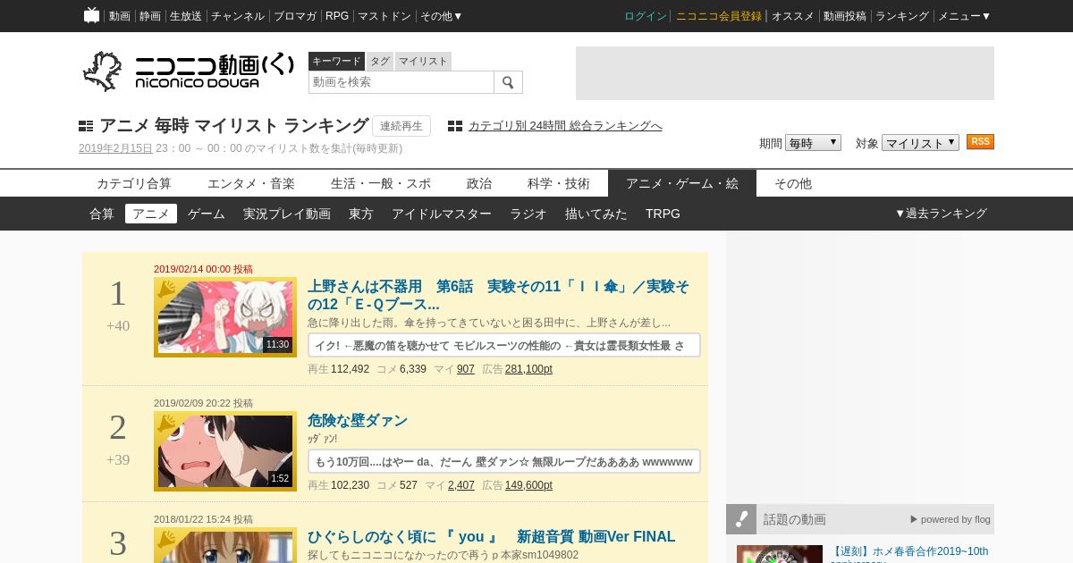Click the orange RSS feed icon
The width and height of the screenshot is (1073, 563).
pyautogui.click(x=980, y=142)
